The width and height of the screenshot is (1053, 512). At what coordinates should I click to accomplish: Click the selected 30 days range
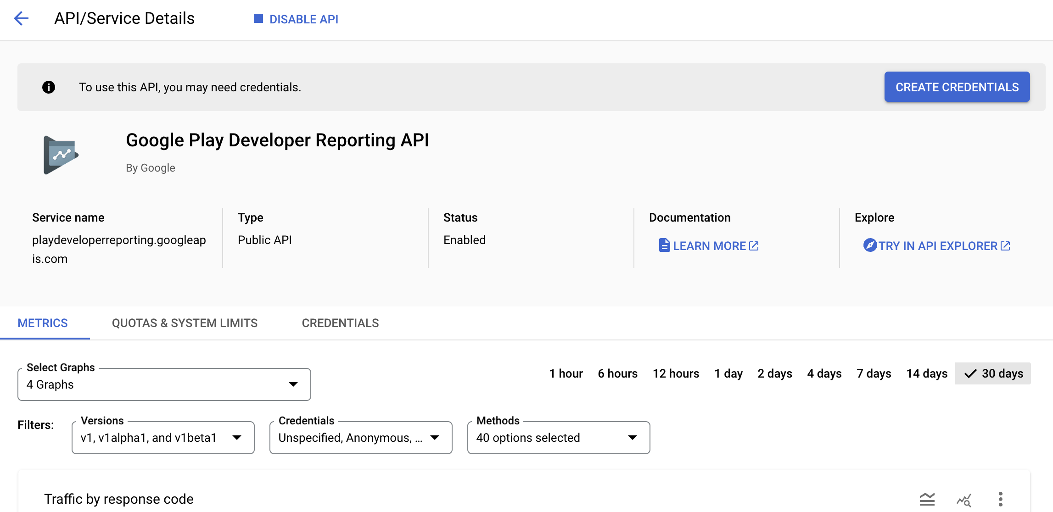point(993,373)
